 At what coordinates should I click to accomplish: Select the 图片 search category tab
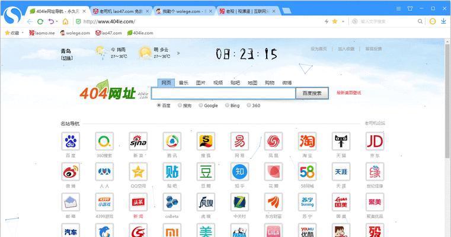pyautogui.click(x=201, y=83)
